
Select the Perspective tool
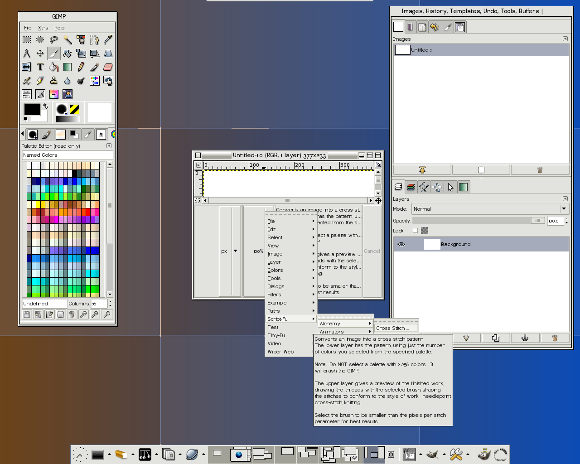[x=108, y=53]
